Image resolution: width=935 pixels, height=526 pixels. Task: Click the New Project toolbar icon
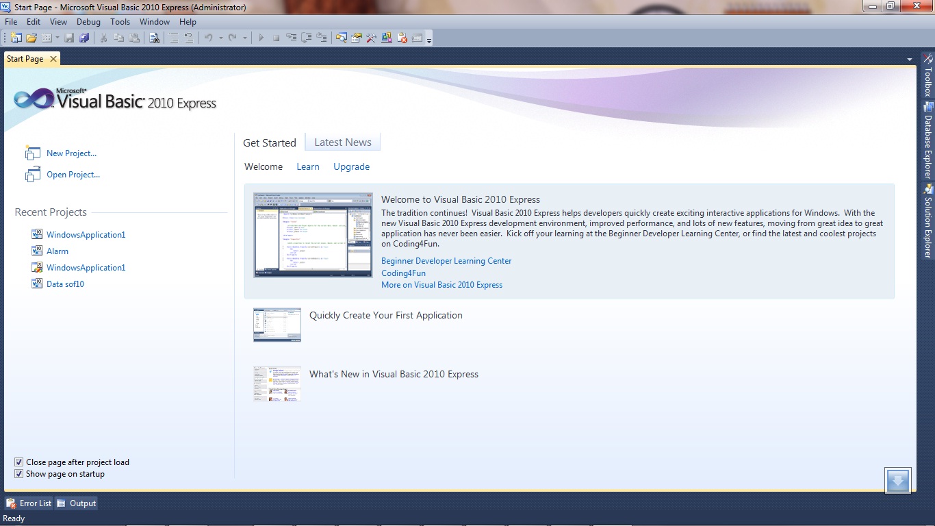click(x=16, y=38)
